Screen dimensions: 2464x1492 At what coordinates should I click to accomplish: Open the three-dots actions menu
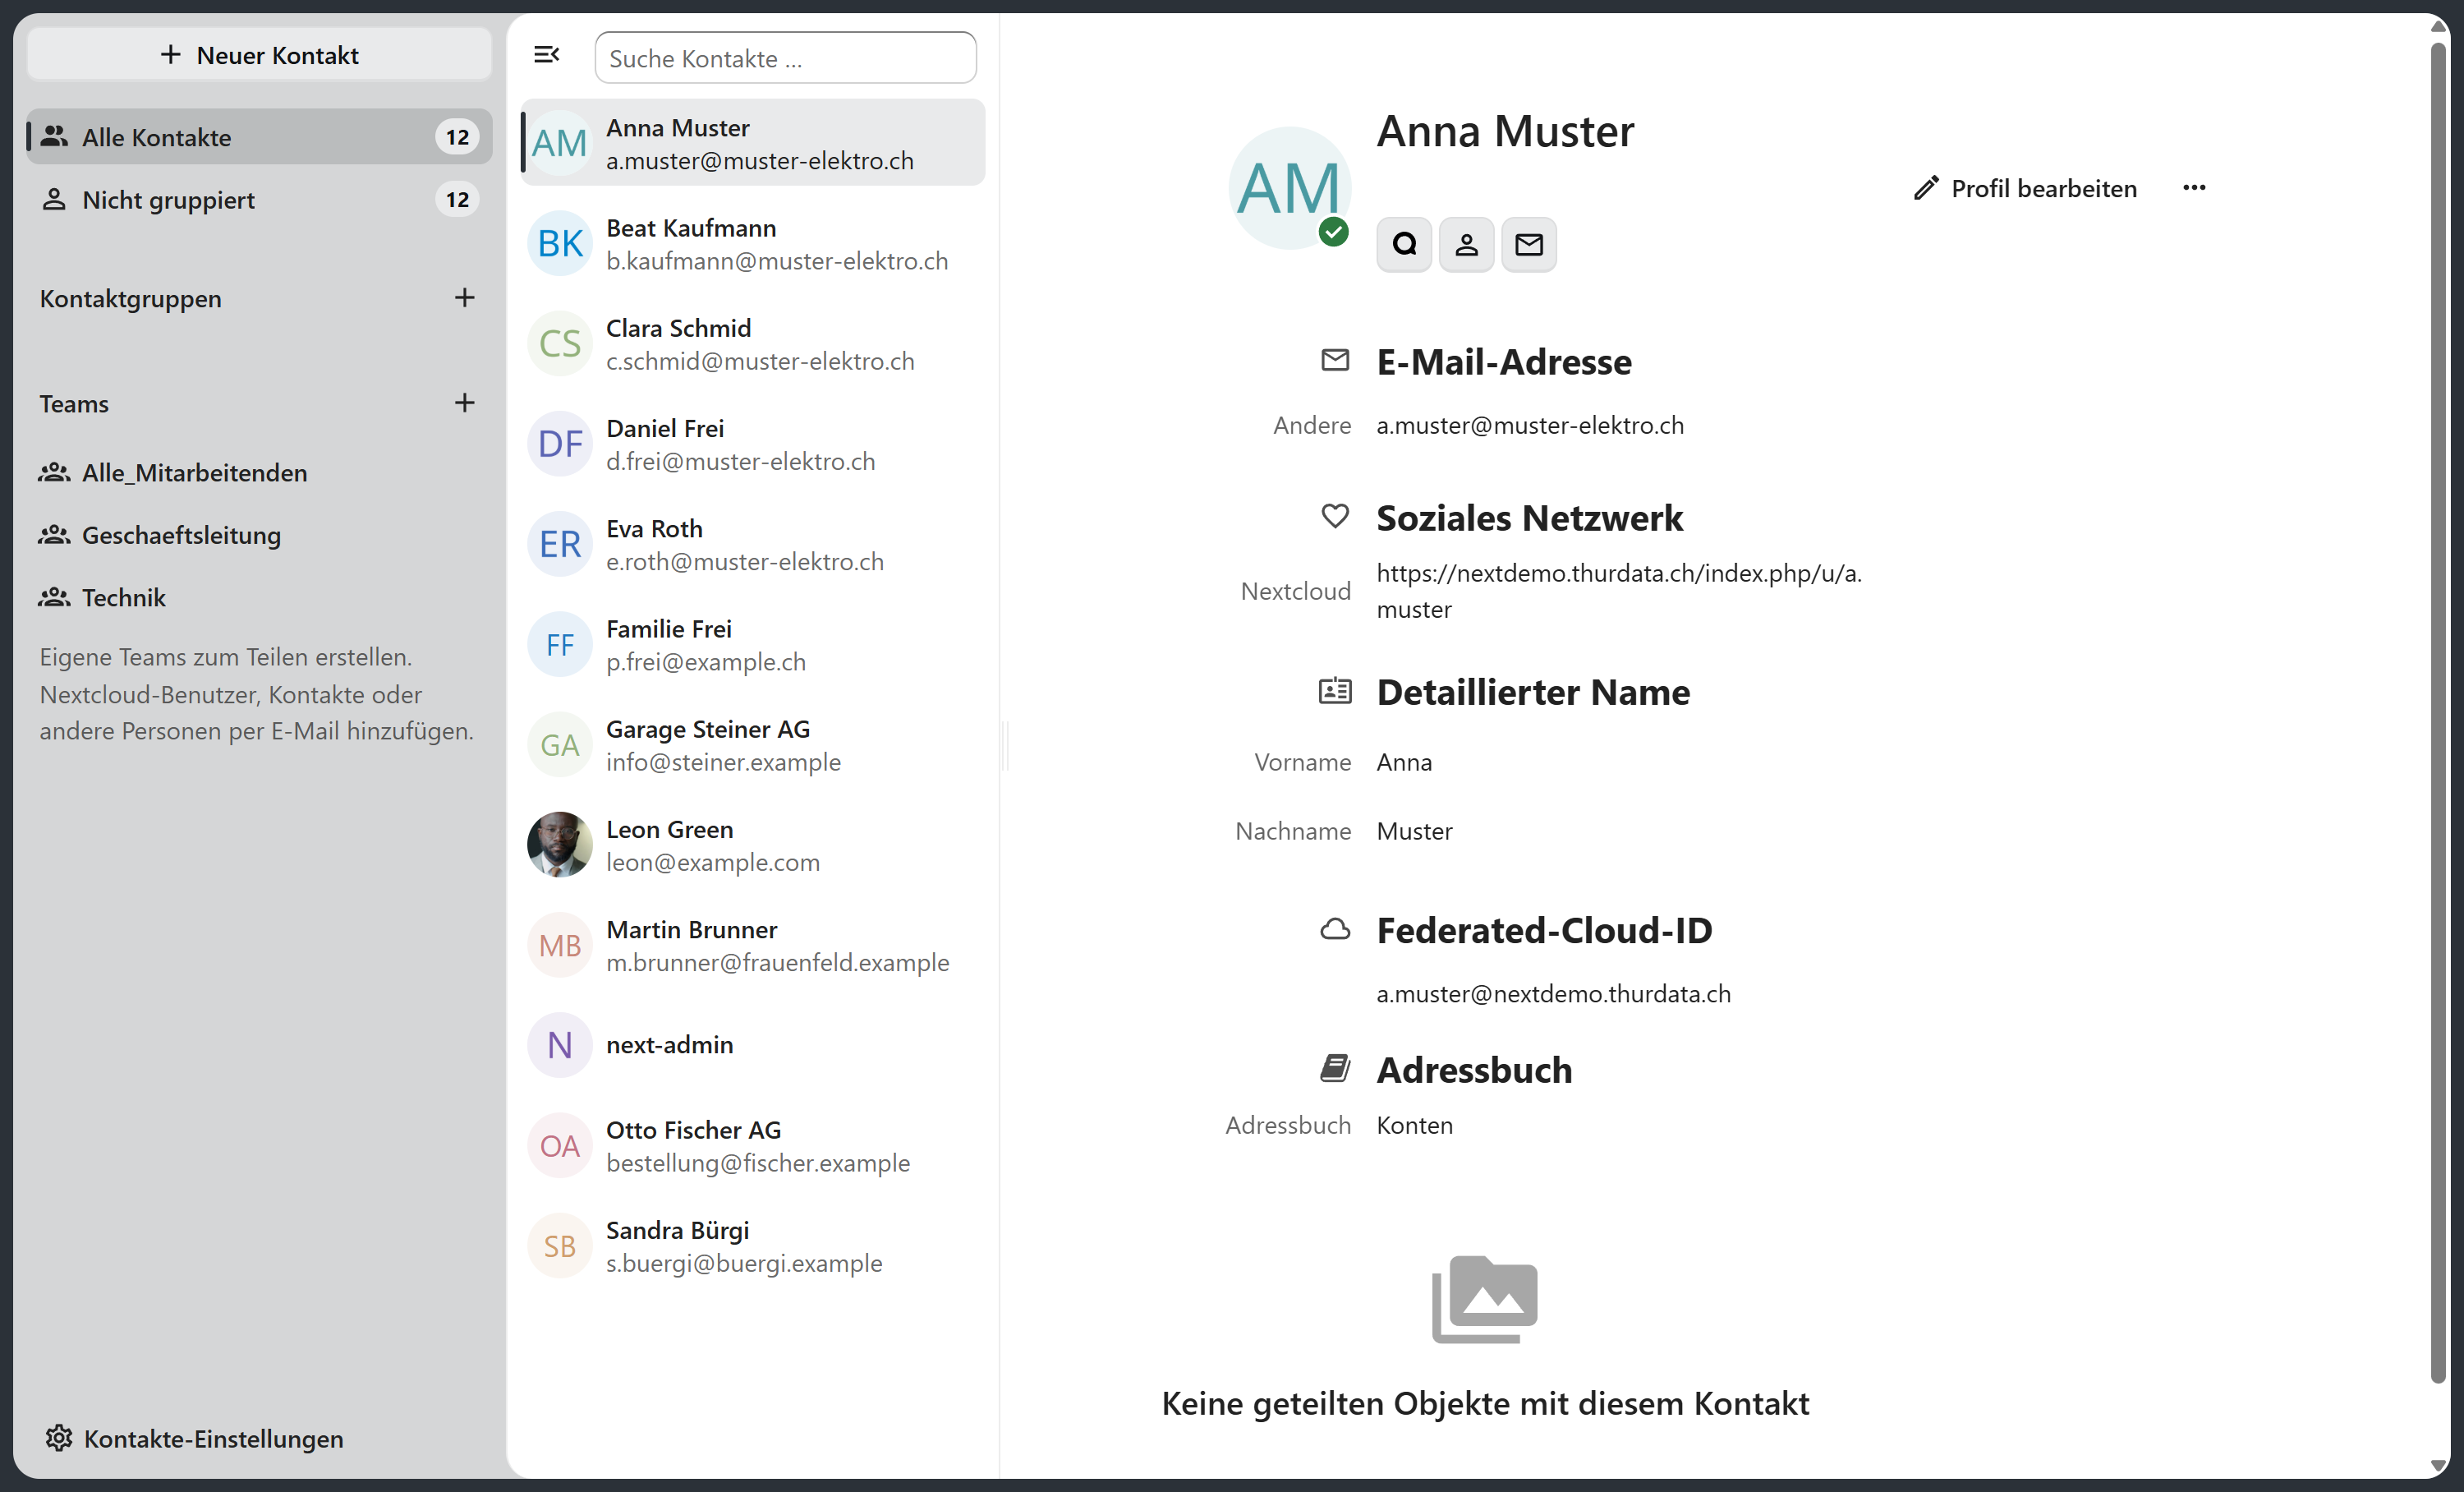pyautogui.click(x=2194, y=188)
